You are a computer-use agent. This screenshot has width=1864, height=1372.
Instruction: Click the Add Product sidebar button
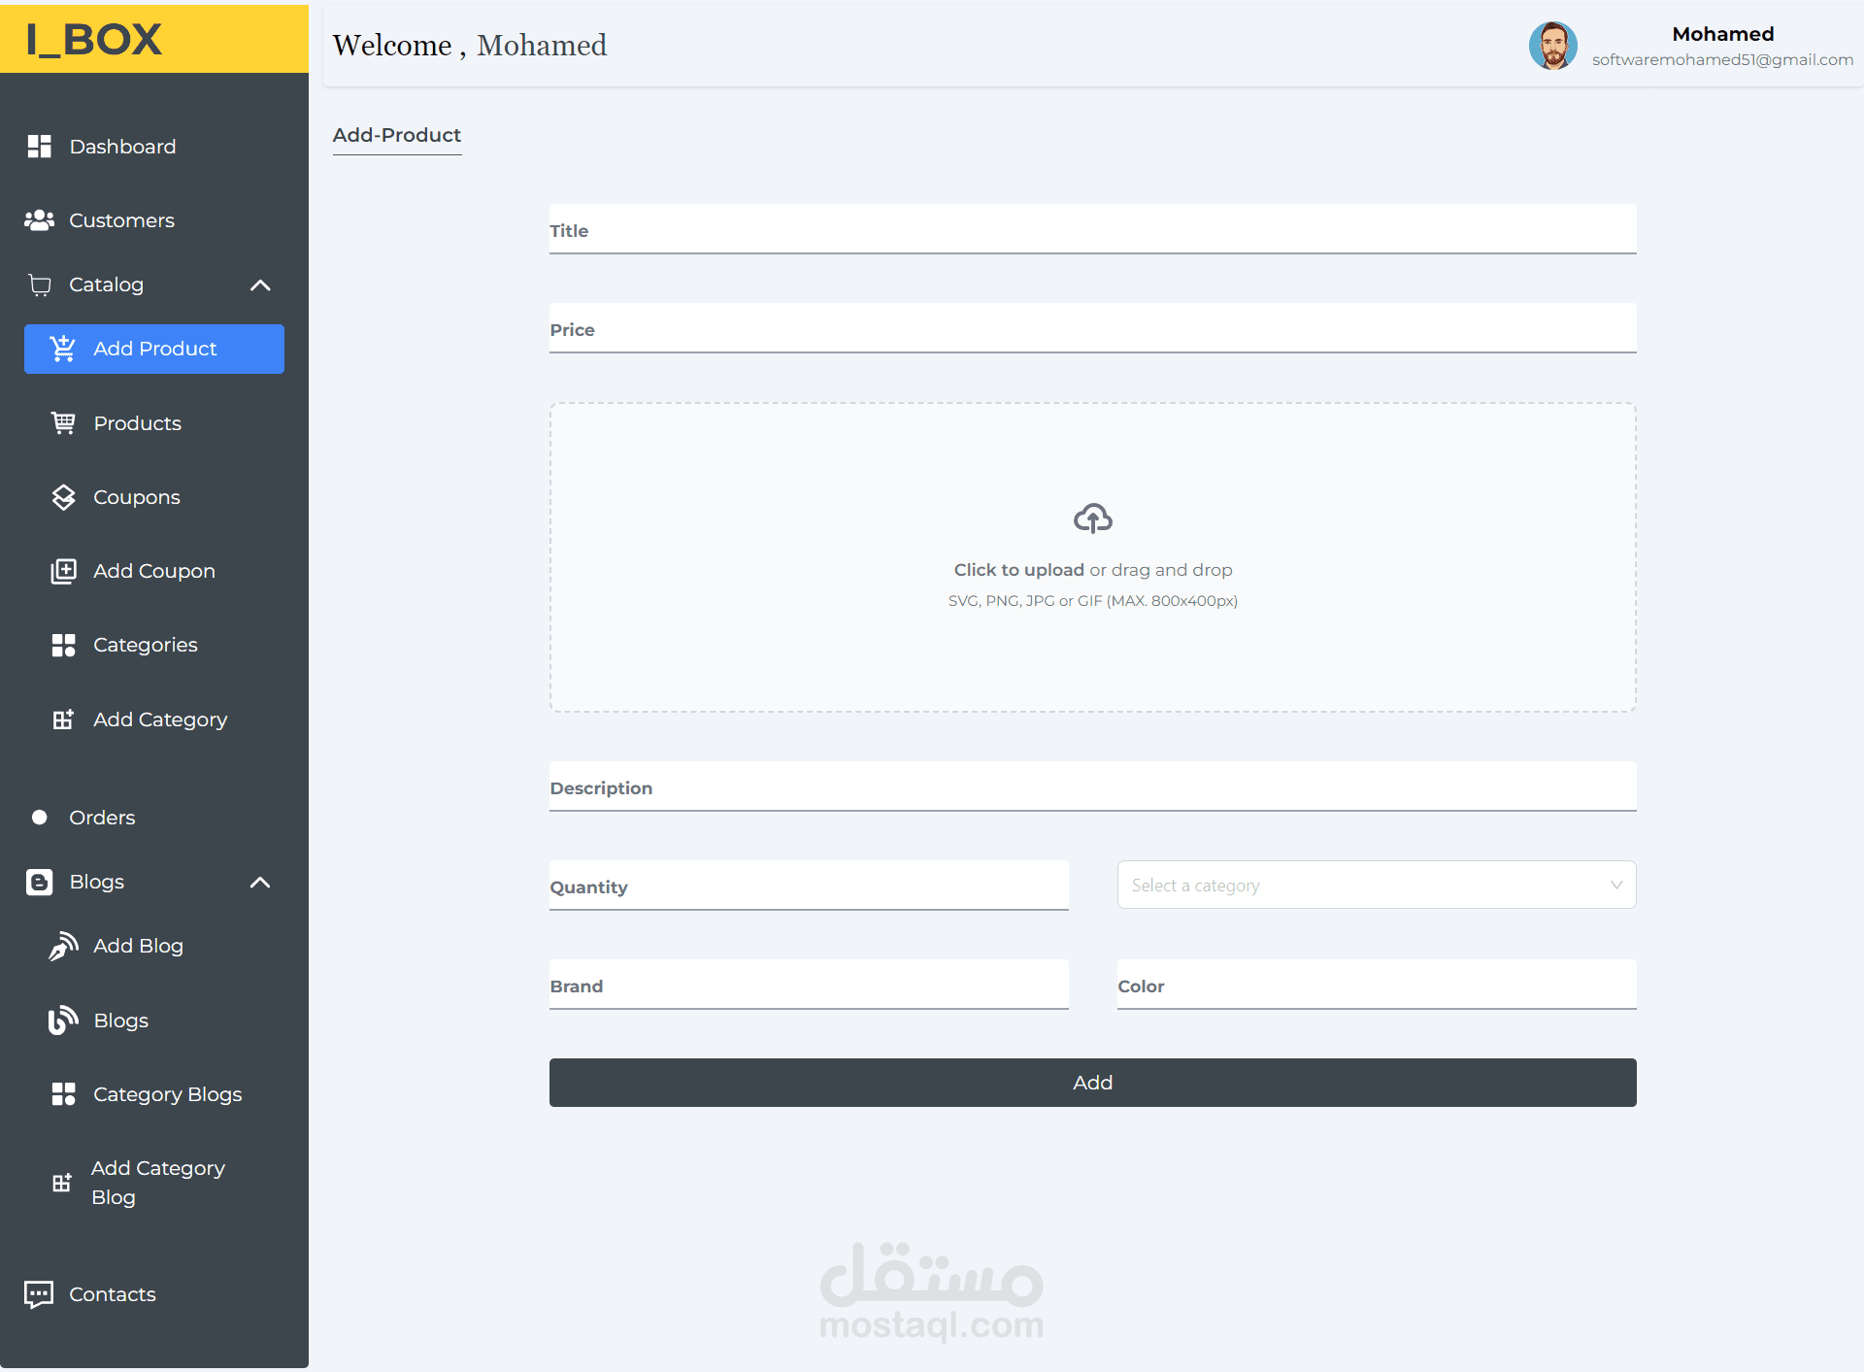(x=154, y=349)
